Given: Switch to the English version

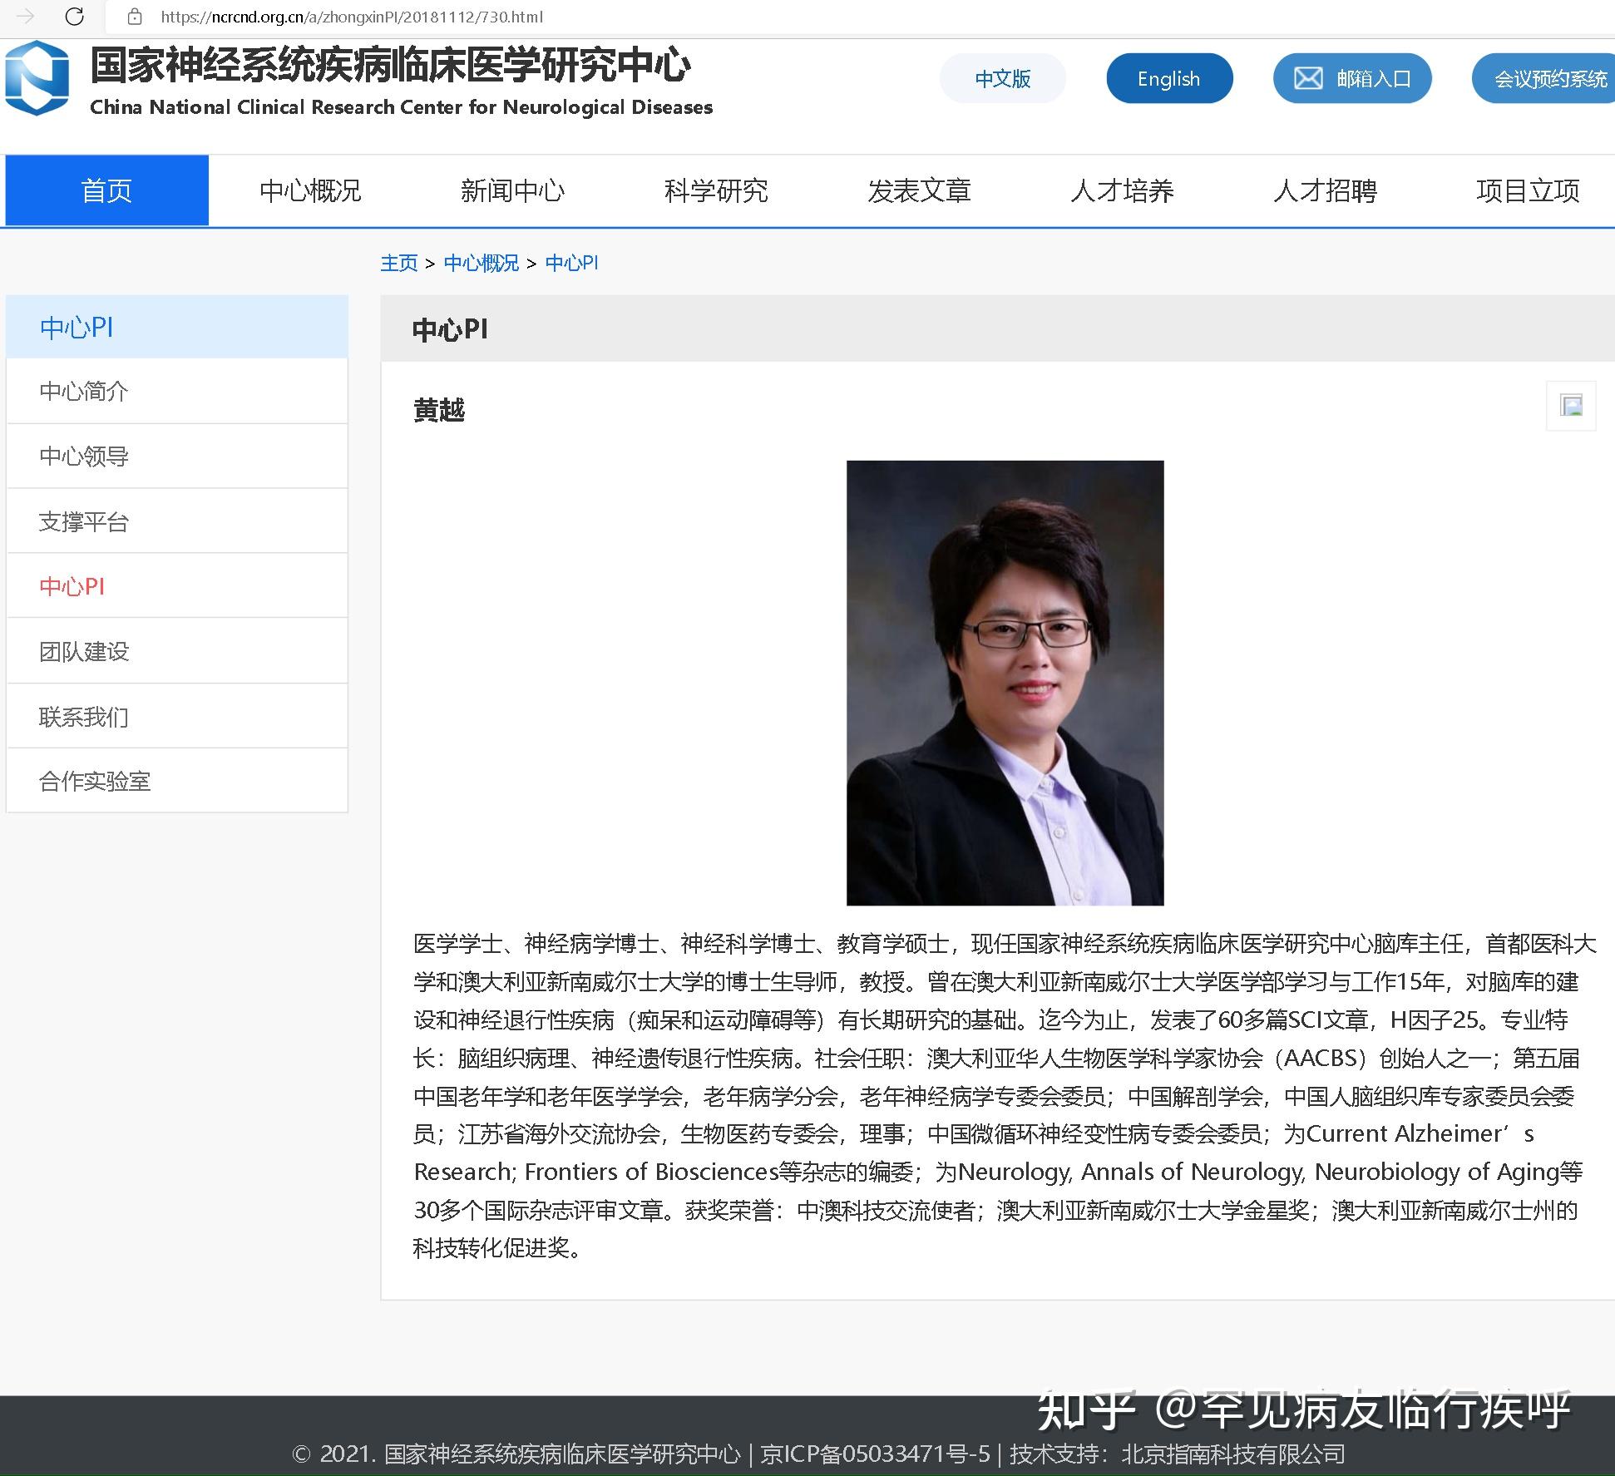Looking at the screenshot, I should point(1168,79).
